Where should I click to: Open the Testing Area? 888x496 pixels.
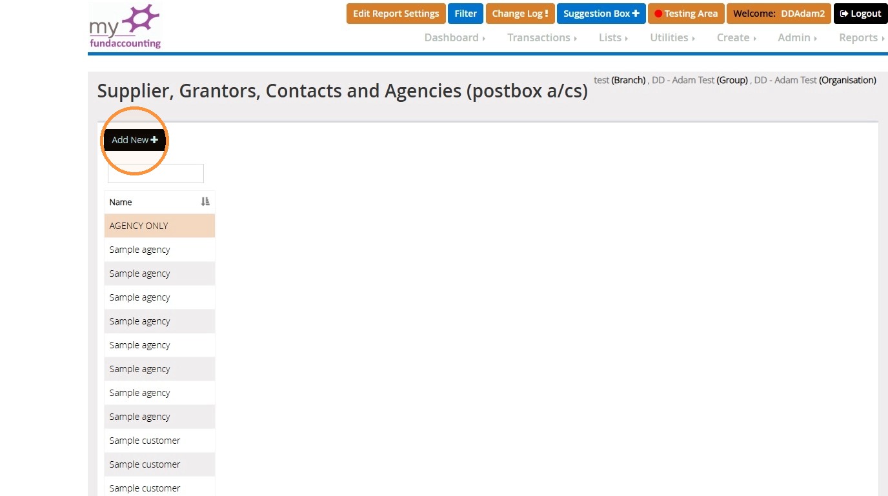686,14
